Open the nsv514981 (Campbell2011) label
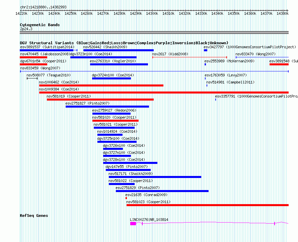Image resolution: width=298 pixels, height=242 pixels. pos(230,82)
